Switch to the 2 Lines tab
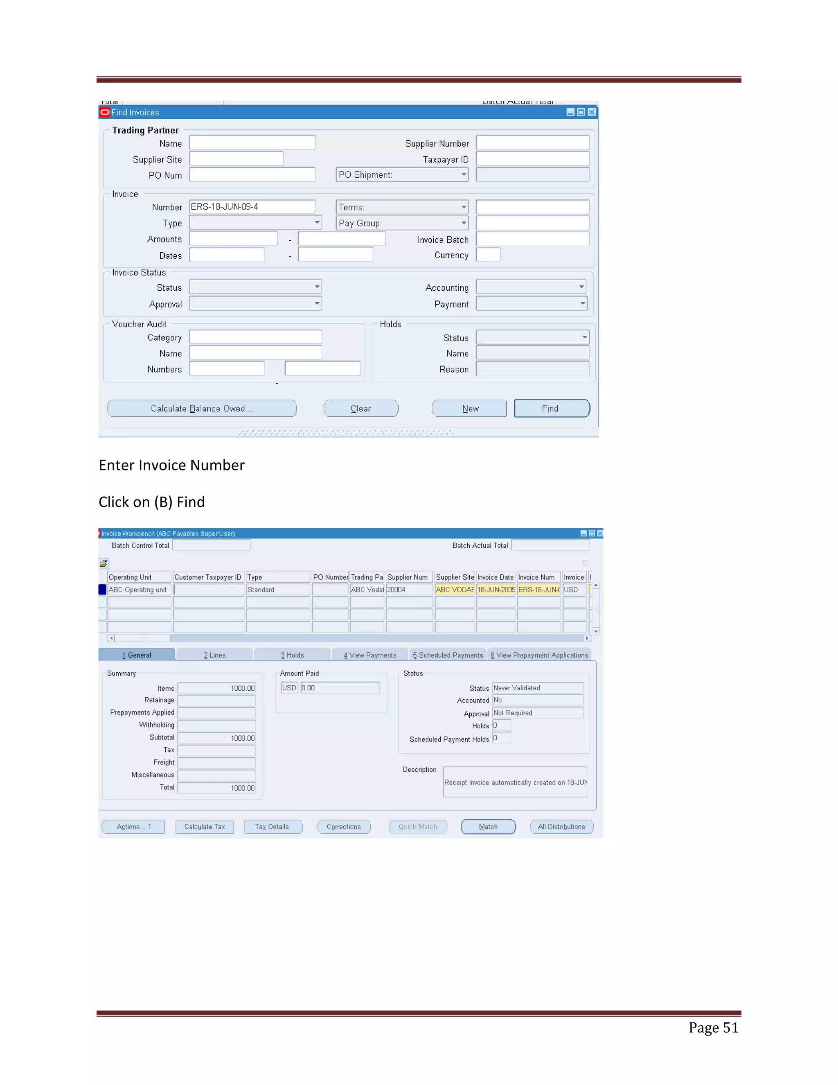Viewport: 838px width, 1085px height. 214,655
